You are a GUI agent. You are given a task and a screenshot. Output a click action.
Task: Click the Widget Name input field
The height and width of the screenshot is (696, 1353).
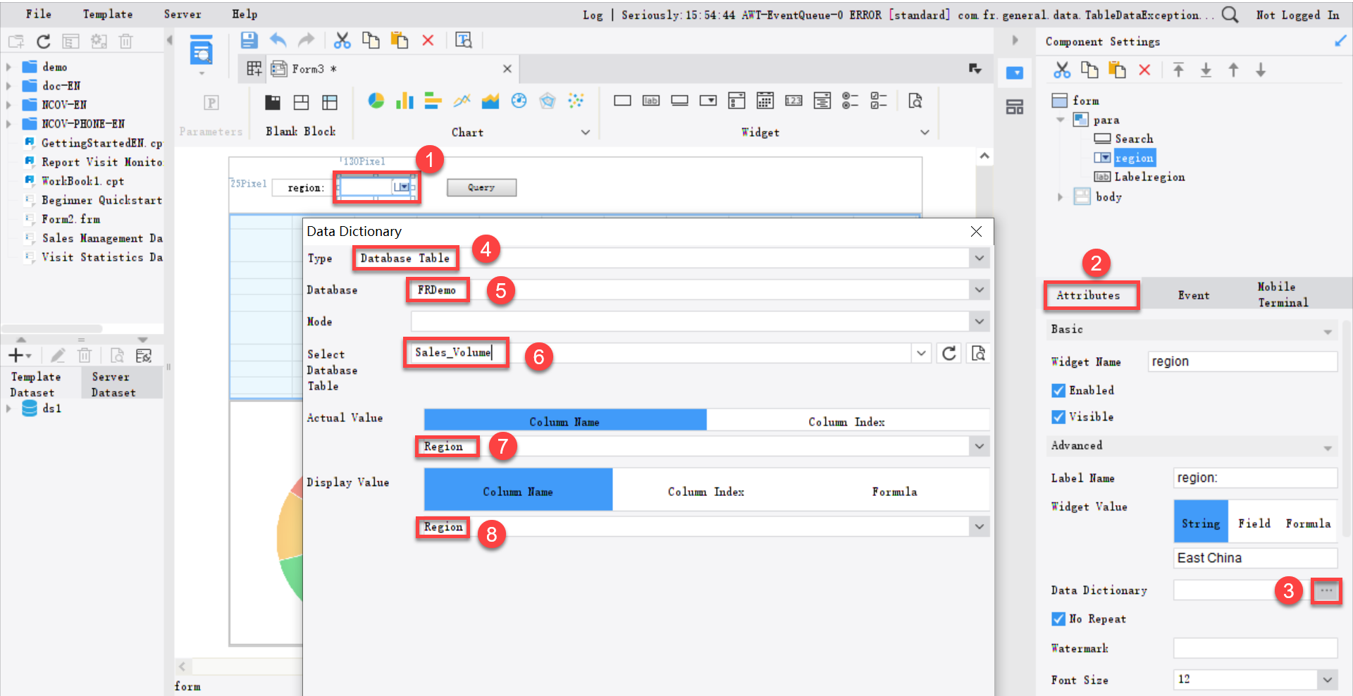[1242, 361]
